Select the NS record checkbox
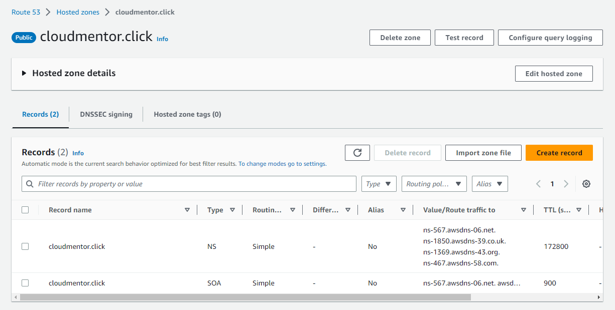 click(25, 246)
